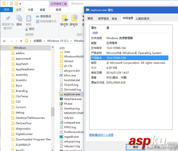Image resolution: width=178 pixels, height=151 pixels.
Task: Expand the chevron after This PC breadcrumb
Action: pyautogui.click(x=44, y=41)
